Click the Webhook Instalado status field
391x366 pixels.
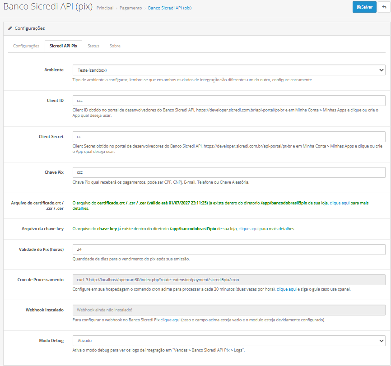point(228,310)
